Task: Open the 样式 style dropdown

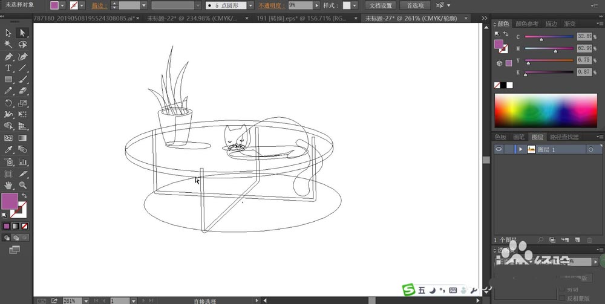Action: pos(354,6)
